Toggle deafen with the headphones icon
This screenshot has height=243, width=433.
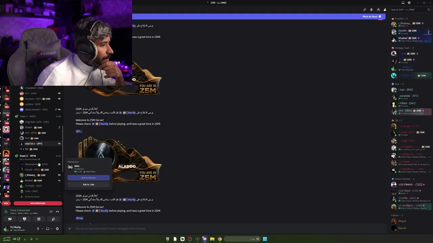pyautogui.click(x=48, y=229)
